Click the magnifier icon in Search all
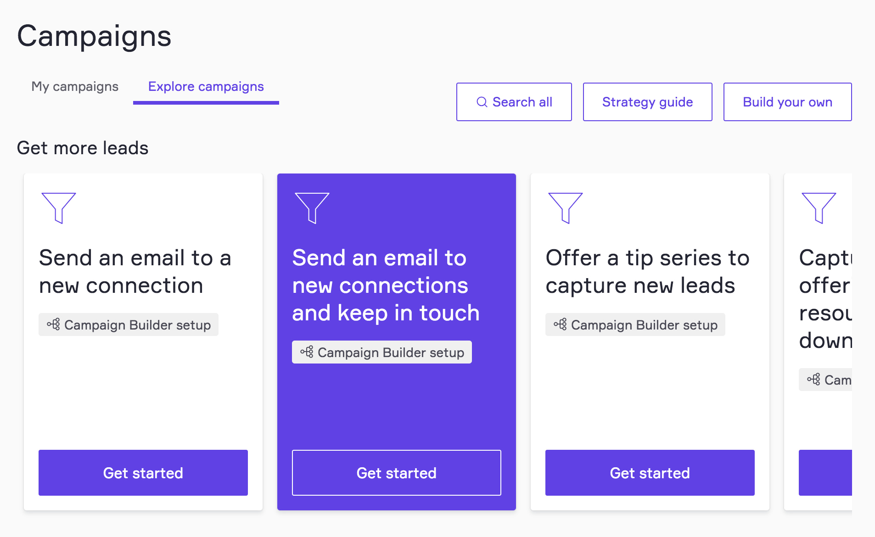The height and width of the screenshot is (537, 875). click(x=482, y=102)
